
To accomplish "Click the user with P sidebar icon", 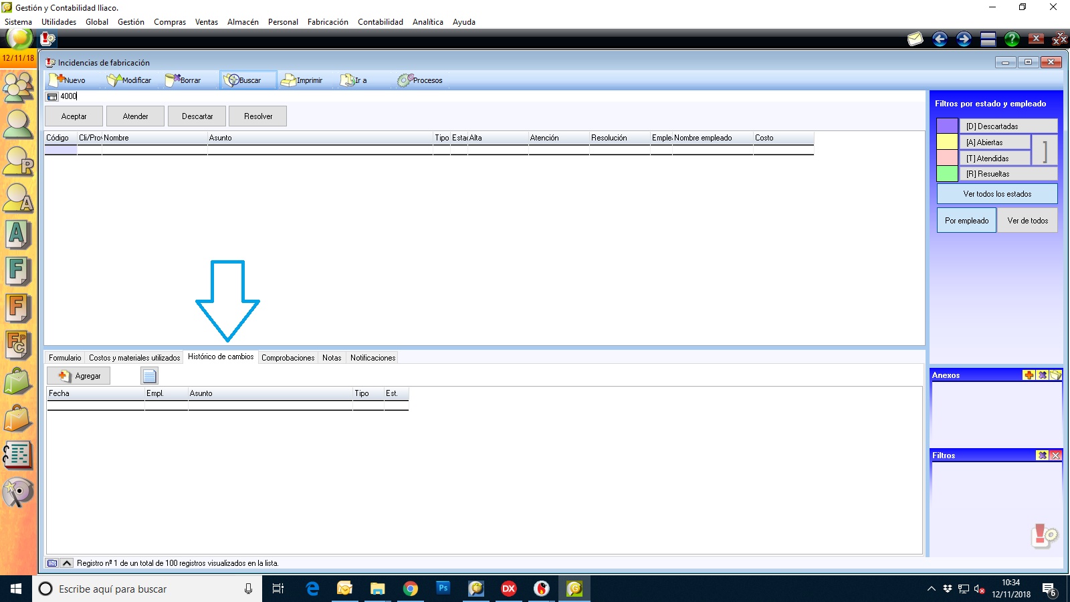I will click(18, 161).
